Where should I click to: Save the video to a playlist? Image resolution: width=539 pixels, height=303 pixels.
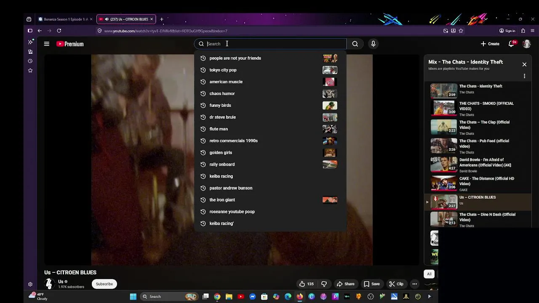[x=371, y=284]
